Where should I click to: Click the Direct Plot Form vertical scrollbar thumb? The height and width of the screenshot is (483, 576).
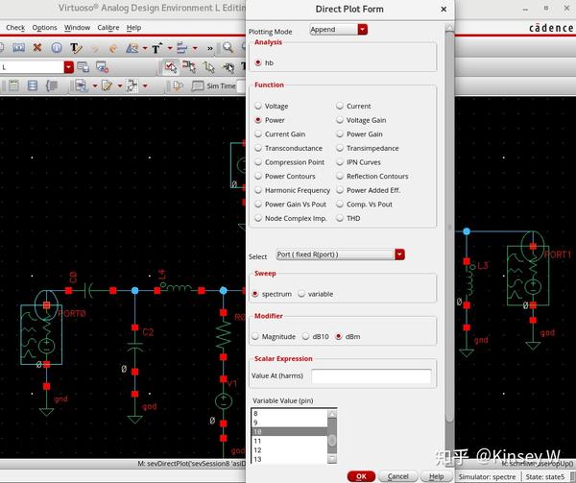[x=449, y=227]
